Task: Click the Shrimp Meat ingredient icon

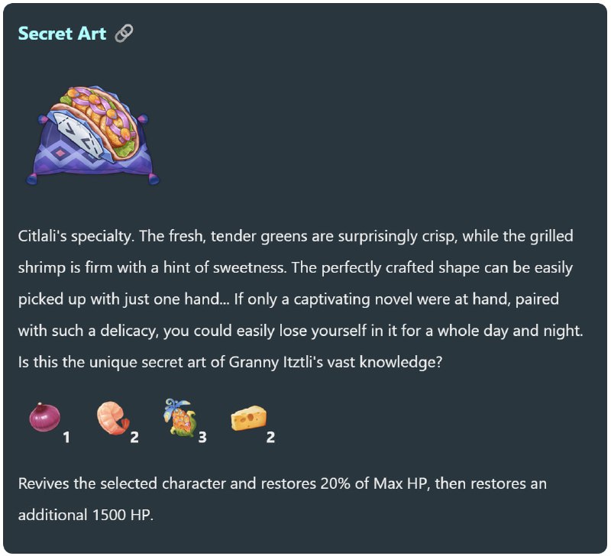Action: coord(113,418)
